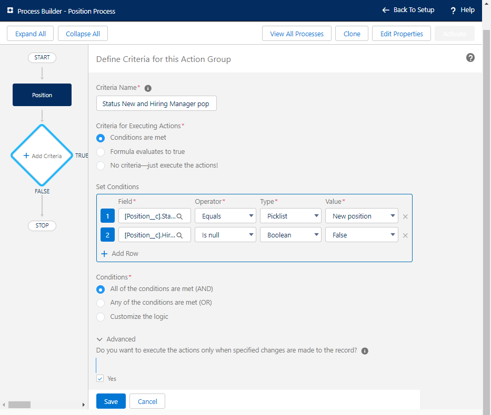The height and width of the screenshot is (415, 491).
Task: Click the plus icon next to Add Row
Action: pos(104,253)
